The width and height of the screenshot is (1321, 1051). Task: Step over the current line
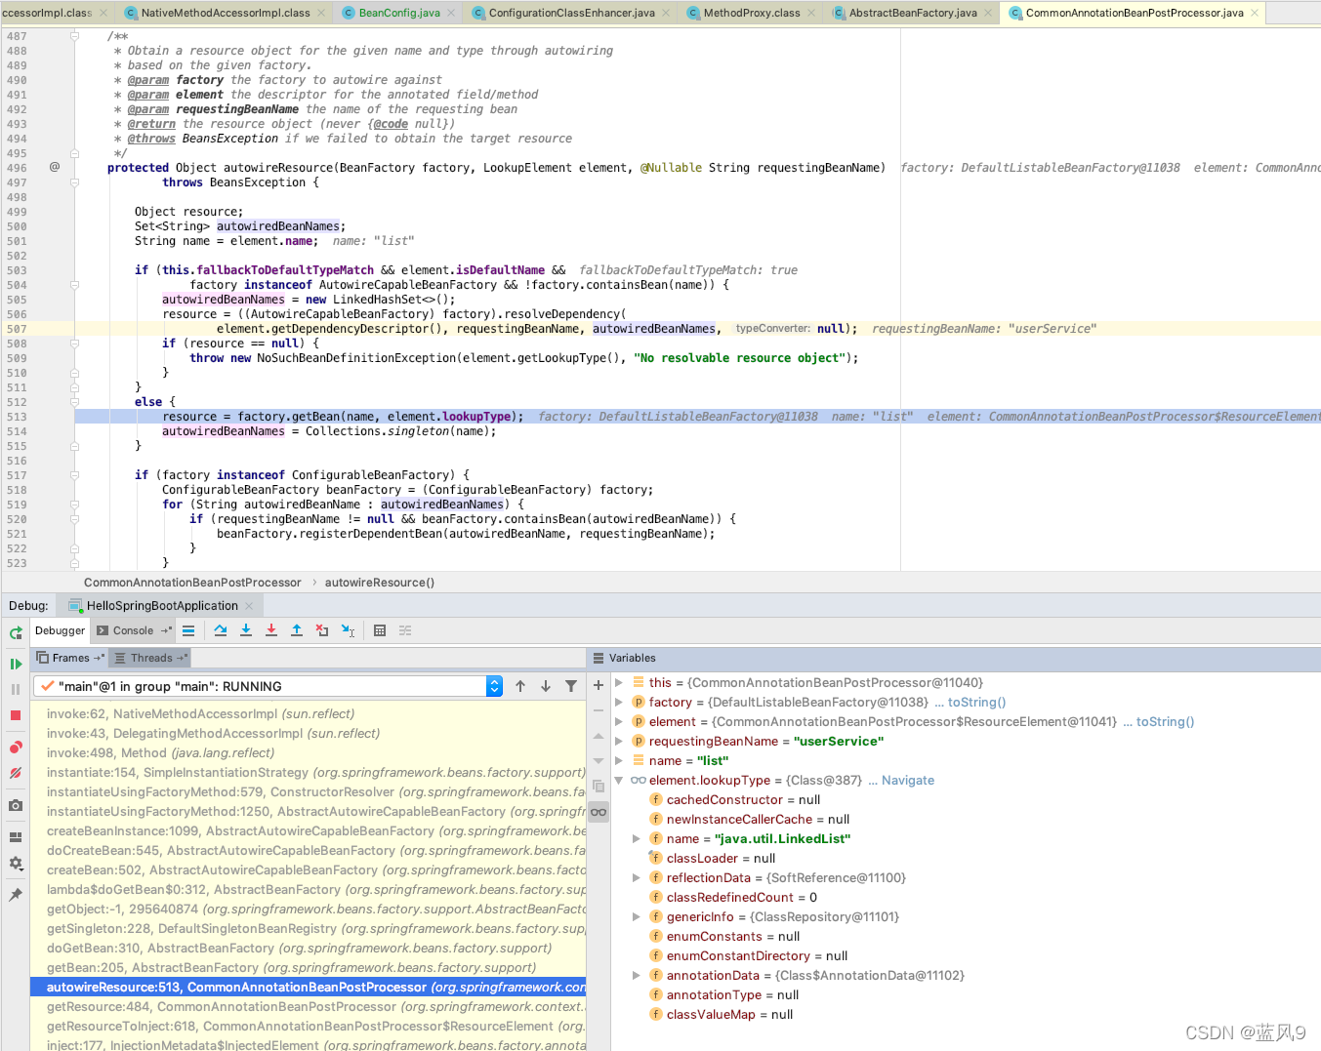(221, 630)
